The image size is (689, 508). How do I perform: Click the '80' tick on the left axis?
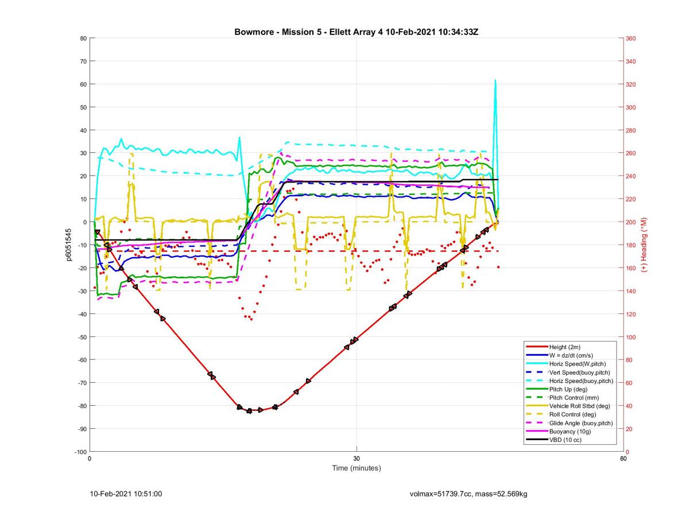point(83,38)
